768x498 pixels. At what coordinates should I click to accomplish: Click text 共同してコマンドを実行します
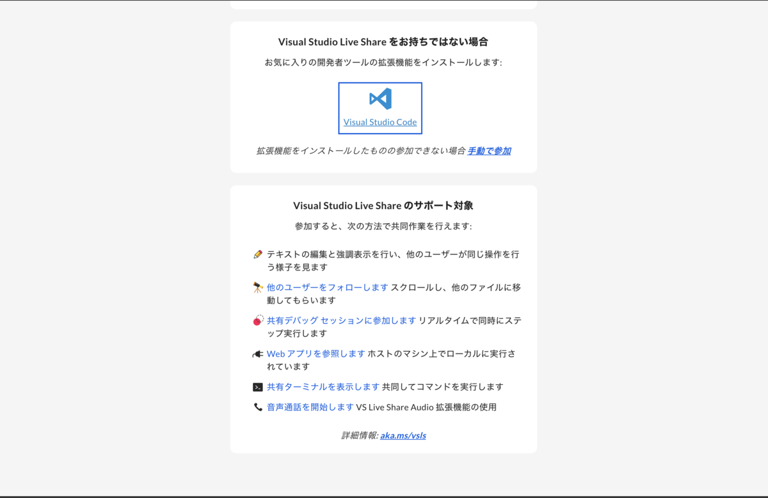(x=443, y=387)
